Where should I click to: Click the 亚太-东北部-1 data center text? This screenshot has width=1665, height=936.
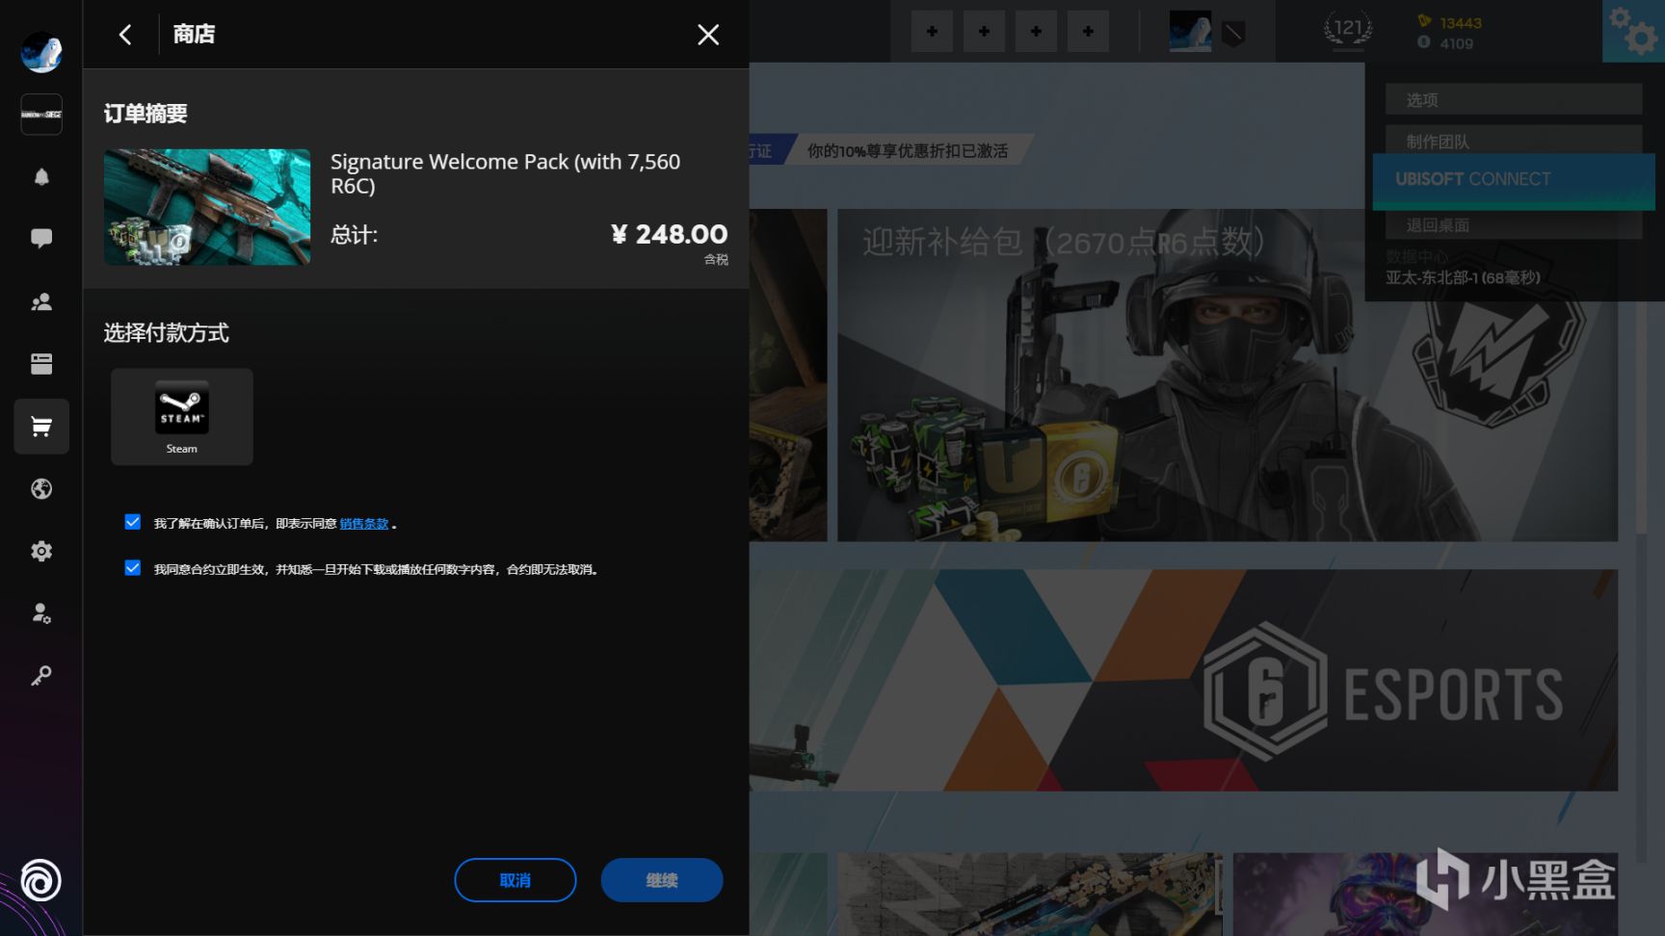1463,278
